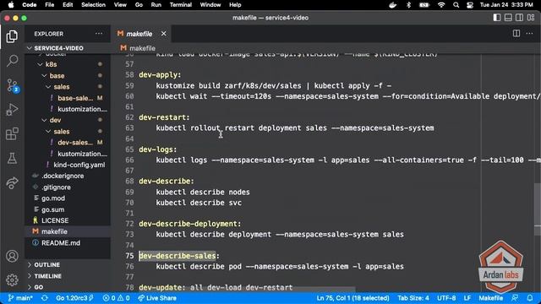
Task: Open problems errors and warnings indicator
Action: pyautogui.click(x=117, y=298)
